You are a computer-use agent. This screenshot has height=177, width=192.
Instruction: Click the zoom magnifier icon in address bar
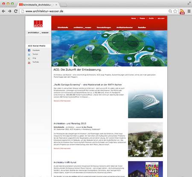pyautogui.click(x=170, y=11)
